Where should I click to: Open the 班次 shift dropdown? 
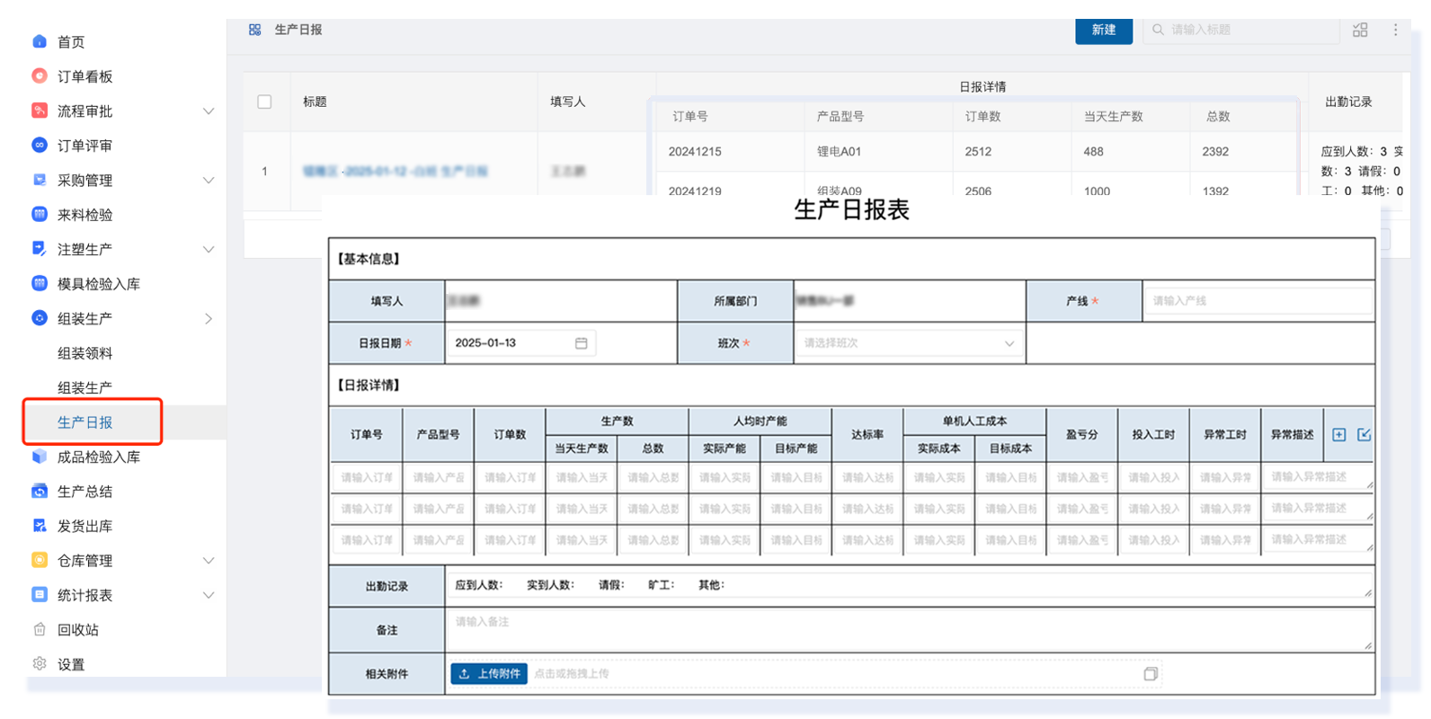[x=909, y=343]
